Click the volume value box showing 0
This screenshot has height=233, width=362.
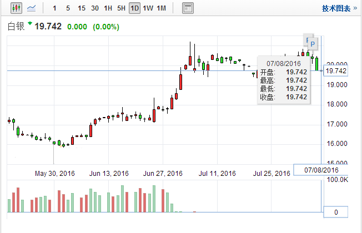coord(336,212)
